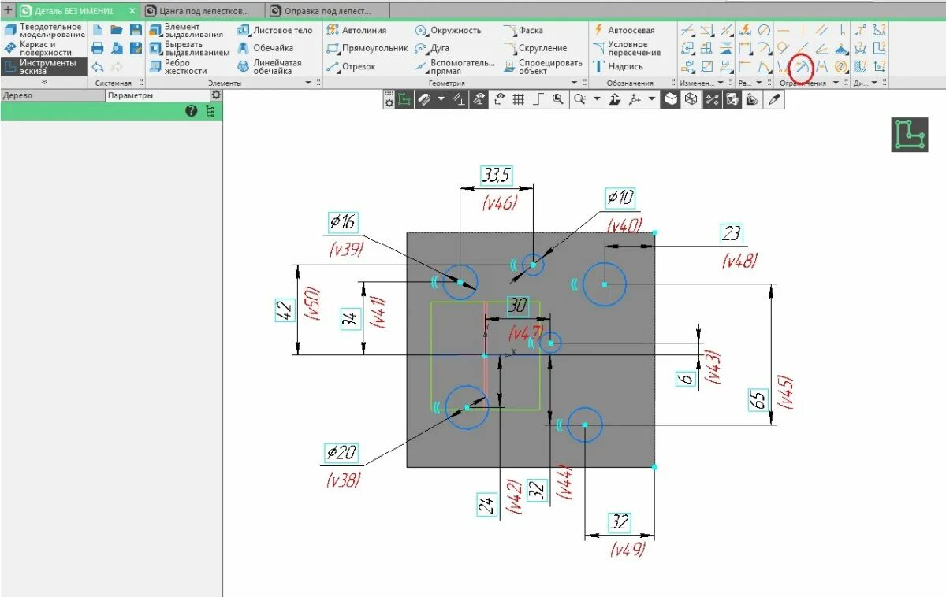The image size is (946, 597).
Task: Open help question mark in Параметры panel
Action: [191, 111]
